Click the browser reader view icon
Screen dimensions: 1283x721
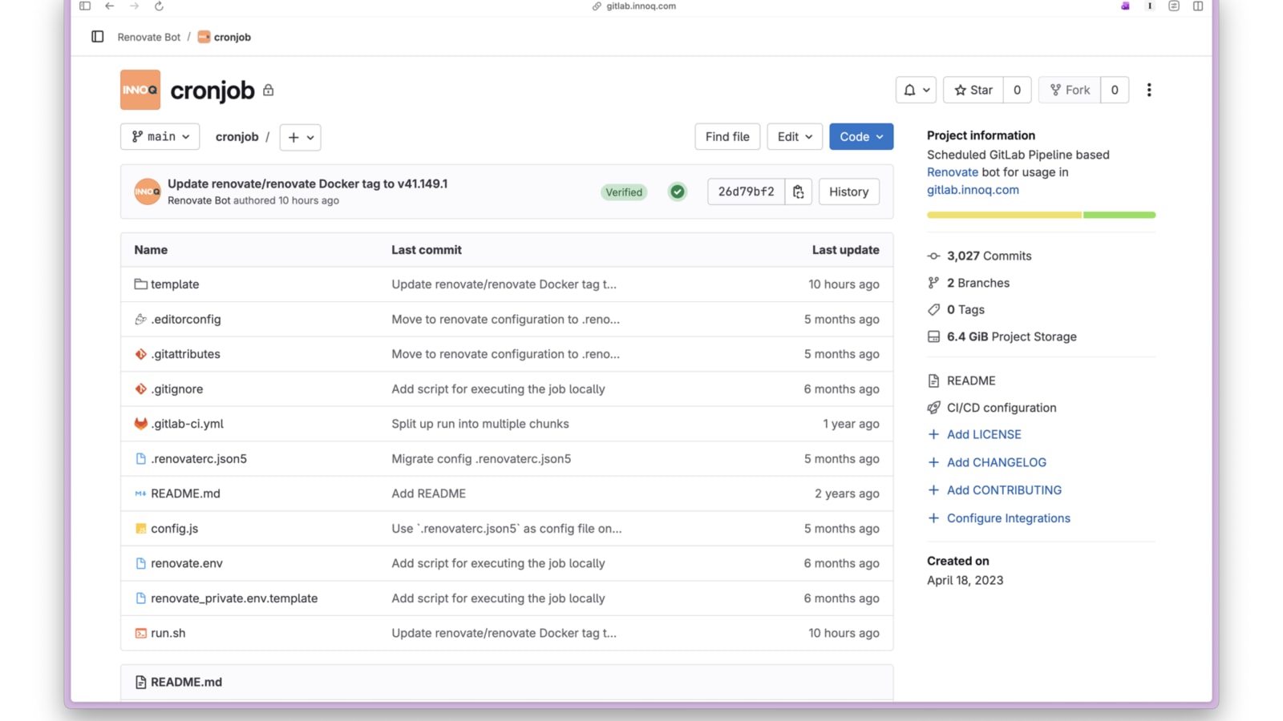pyautogui.click(x=1174, y=6)
